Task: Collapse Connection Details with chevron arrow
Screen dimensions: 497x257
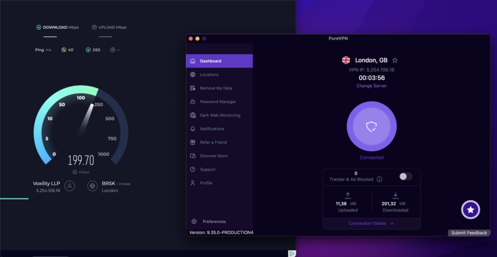Action: 392,223
